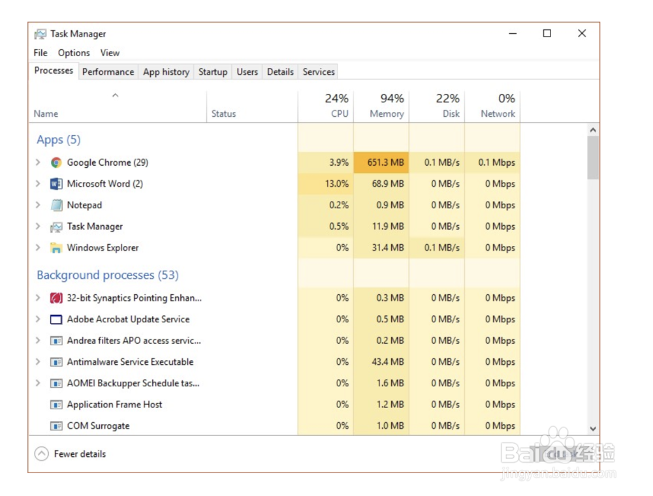653x496 pixels.
Task: Click the Task Manager row icon
Action: point(56,226)
